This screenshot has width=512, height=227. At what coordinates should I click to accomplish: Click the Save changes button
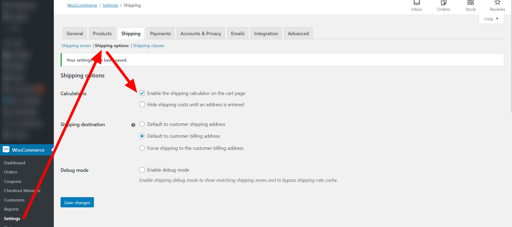click(77, 202)
